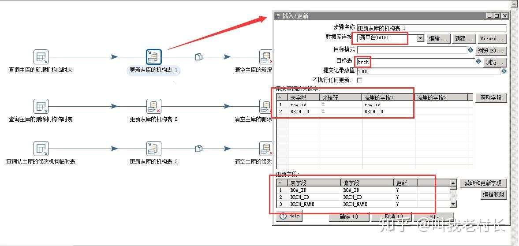Select BRCH_ID cell under 流里的字段1

pyautogui.click(x=388, y=112)
